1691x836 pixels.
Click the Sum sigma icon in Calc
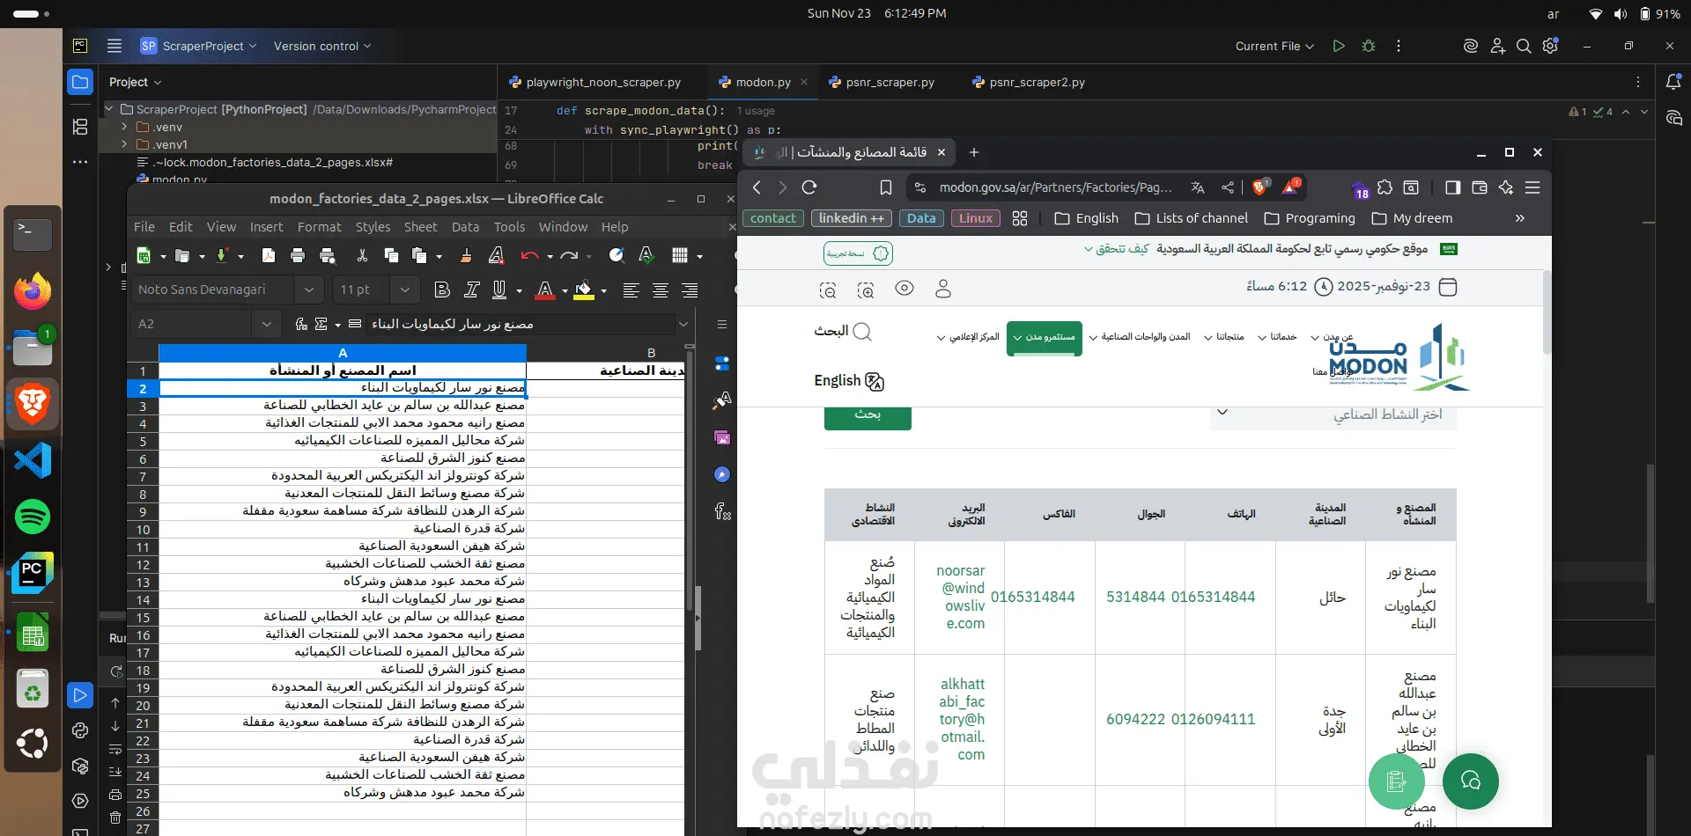[x=321, y=324]
